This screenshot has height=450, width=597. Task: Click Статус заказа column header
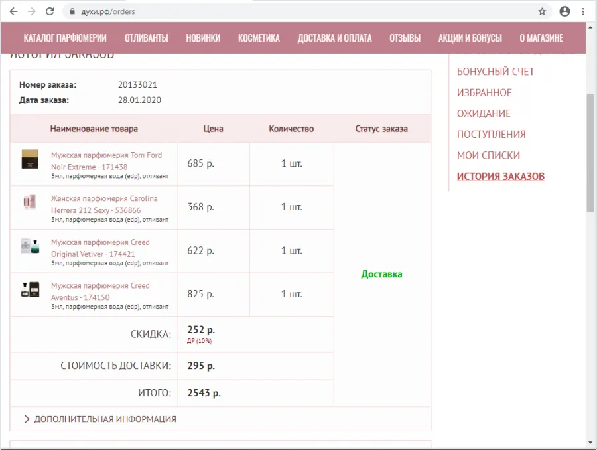pos(381,129)
